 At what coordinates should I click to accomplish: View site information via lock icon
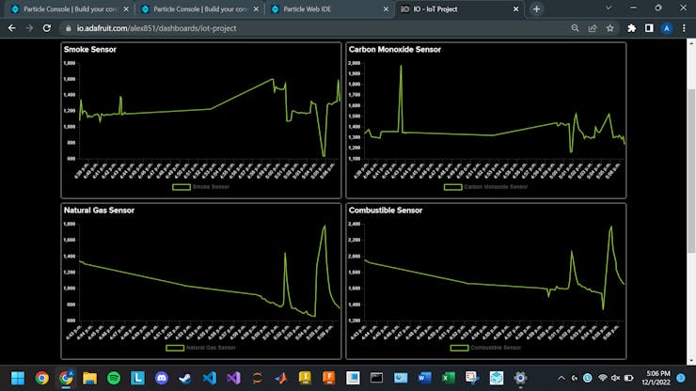click(68, 28)
